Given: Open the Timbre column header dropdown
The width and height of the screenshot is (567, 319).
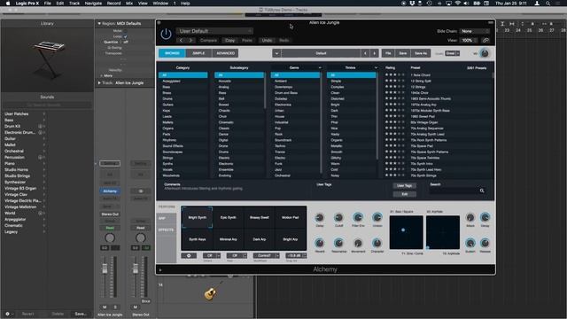Looking at the screenshot, I should point(376,68).
